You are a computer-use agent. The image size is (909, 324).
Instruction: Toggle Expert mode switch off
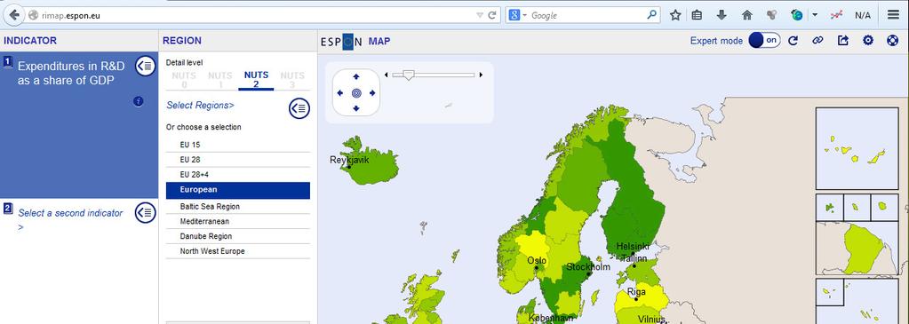(x=765, y=41)
